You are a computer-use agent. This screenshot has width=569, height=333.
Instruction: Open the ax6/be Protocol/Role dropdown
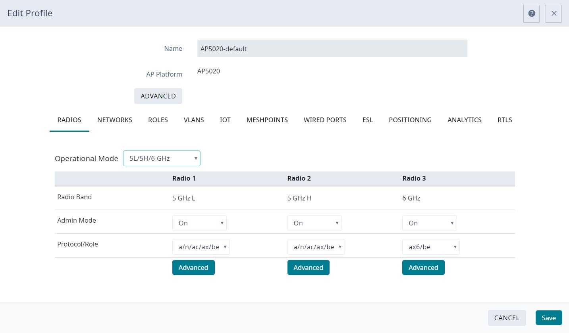coord(431,246)
